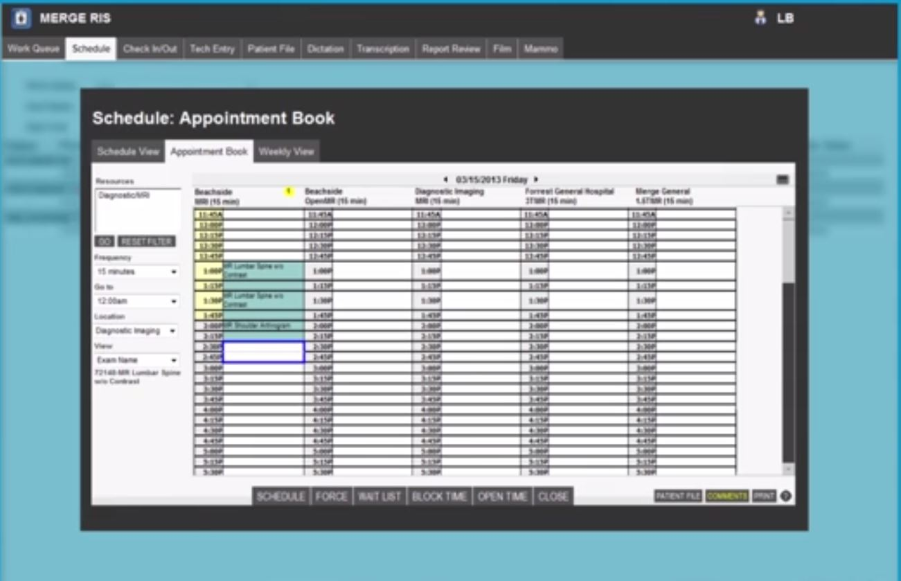Open the Check In/Out tab

tap(150, 49)
